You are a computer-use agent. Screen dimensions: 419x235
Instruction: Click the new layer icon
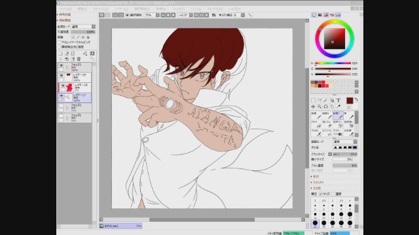point(61,54)
